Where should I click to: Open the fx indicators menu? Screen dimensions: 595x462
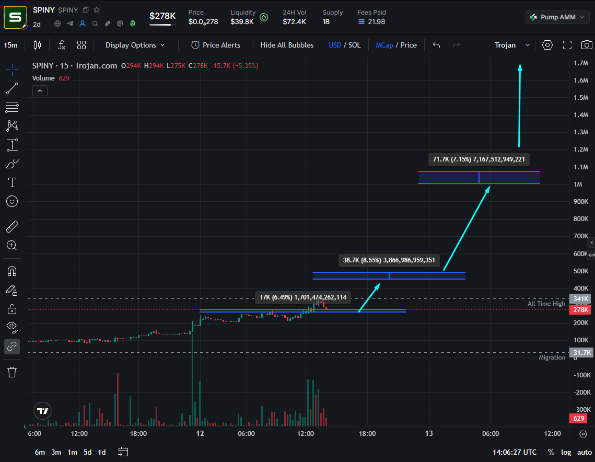[x=61, y=45]
